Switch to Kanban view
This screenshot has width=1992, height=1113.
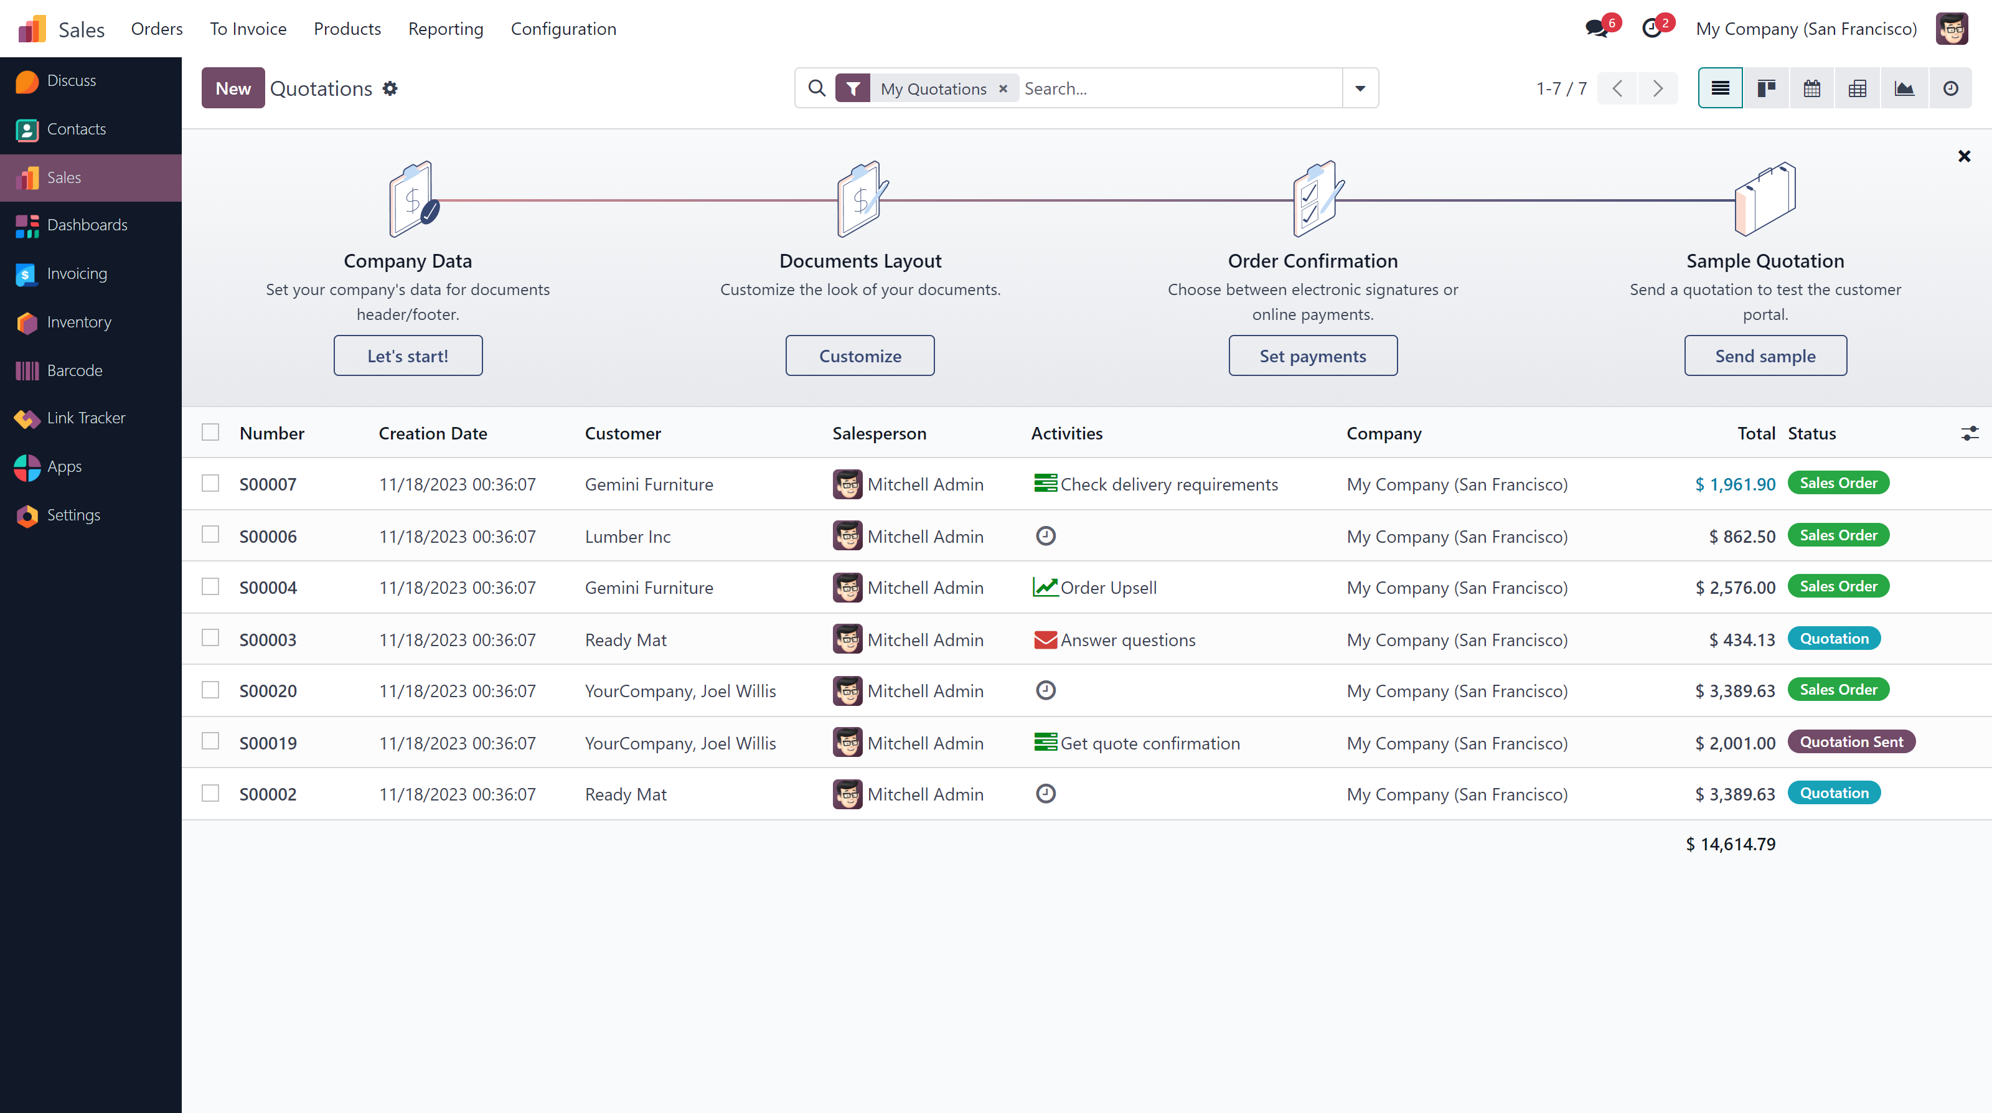1765,88
